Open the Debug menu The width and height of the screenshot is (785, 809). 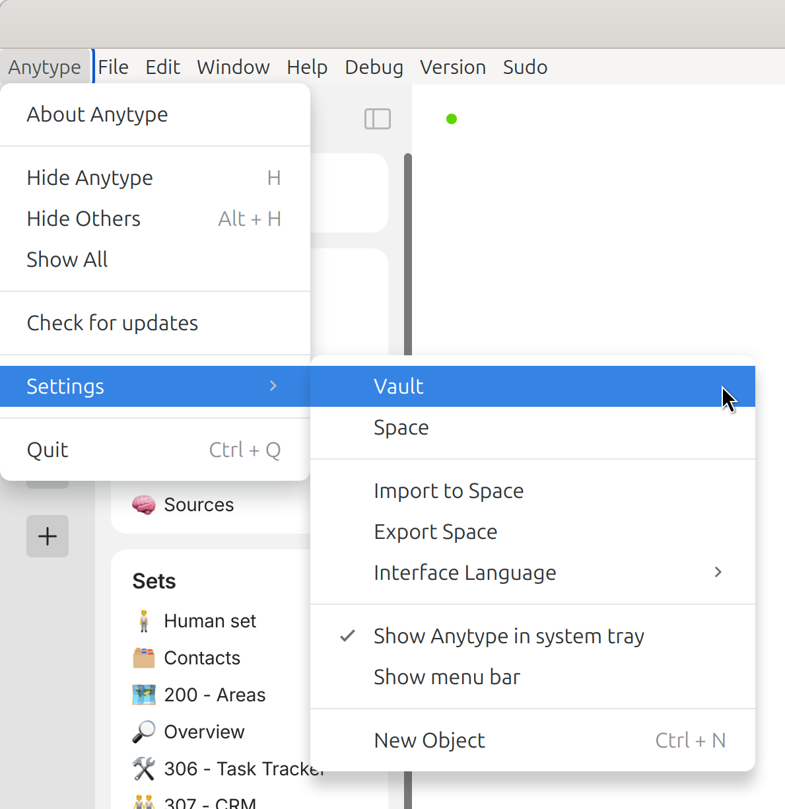point(374,67)
